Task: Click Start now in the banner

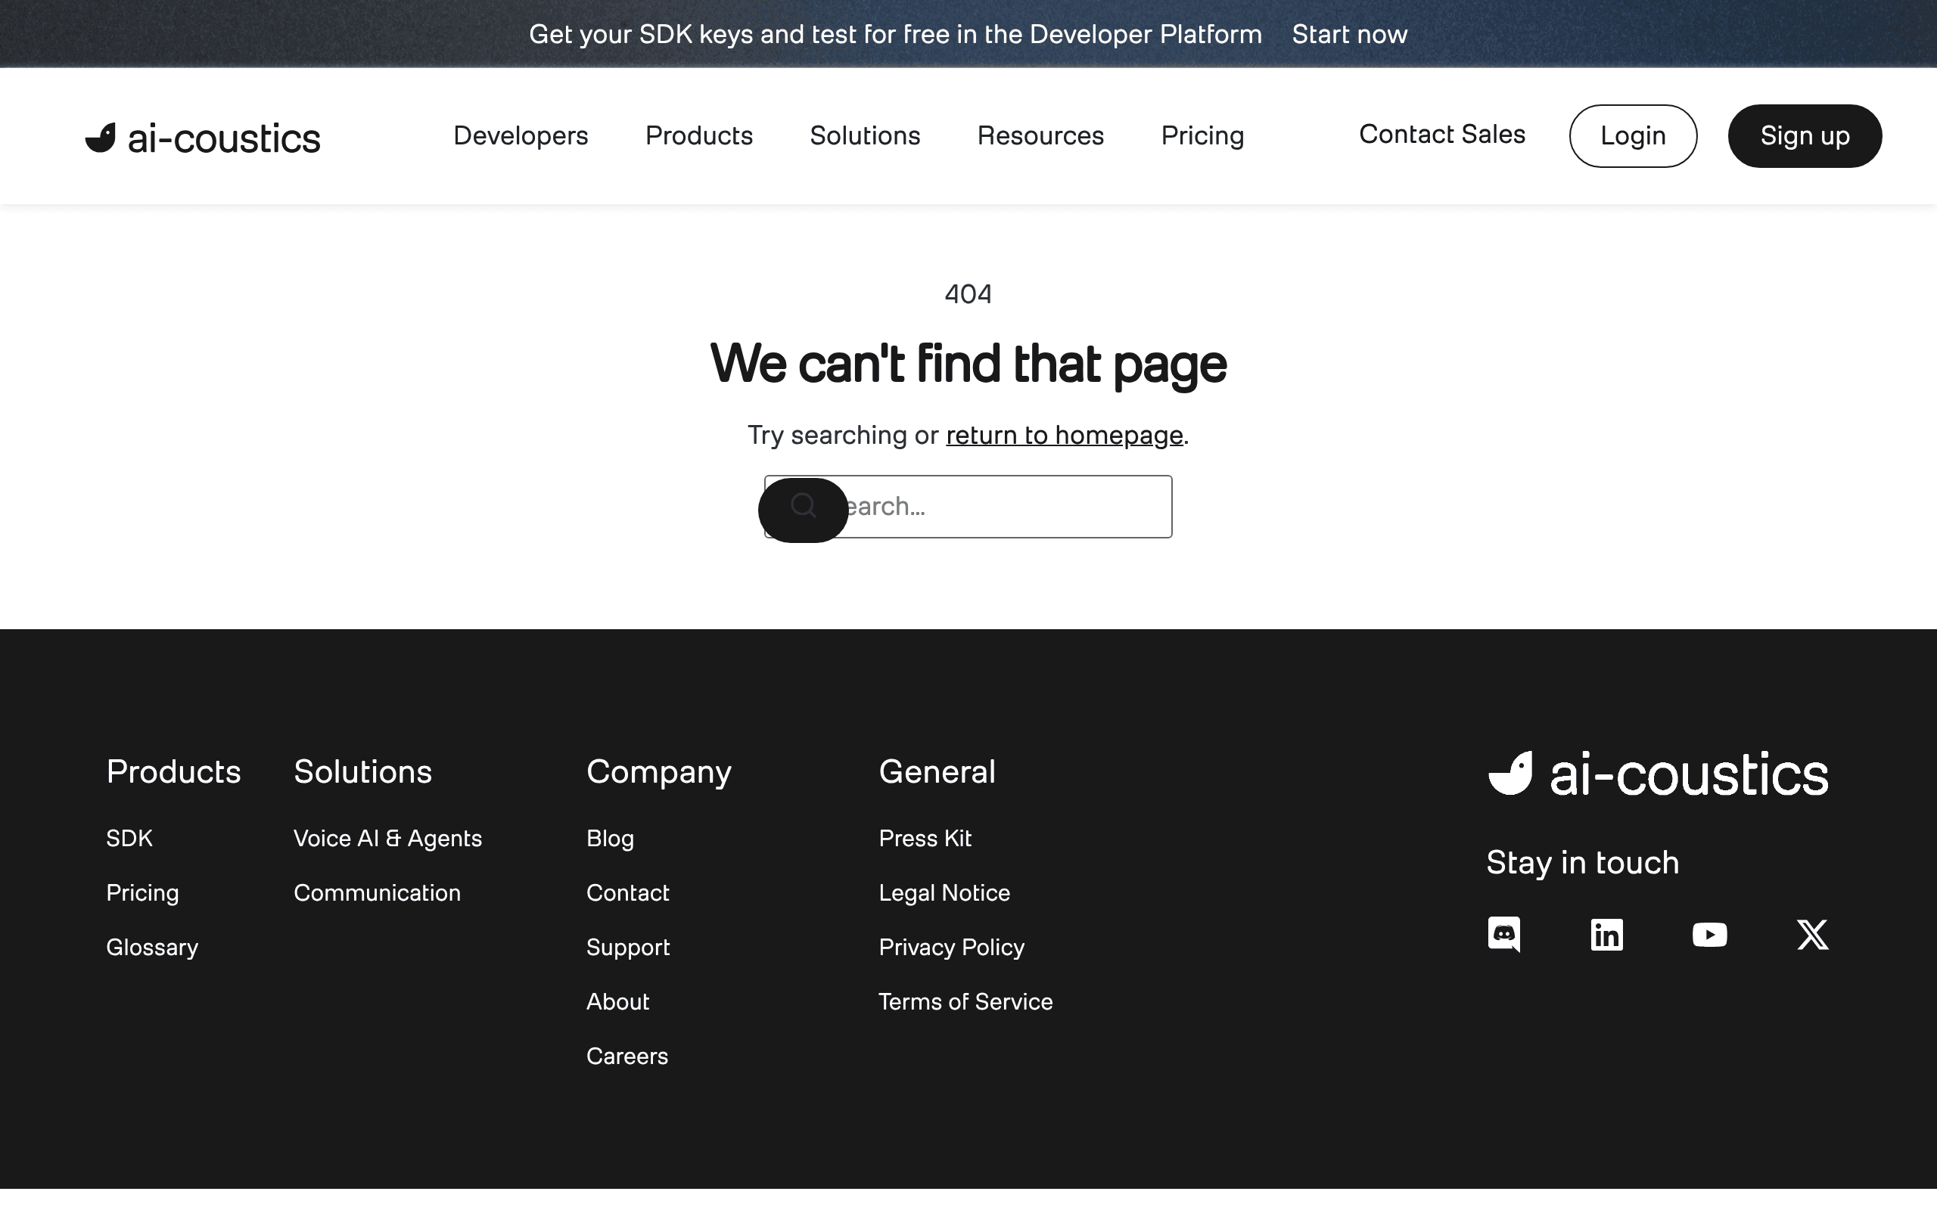Action: (x=1350, y=35)
